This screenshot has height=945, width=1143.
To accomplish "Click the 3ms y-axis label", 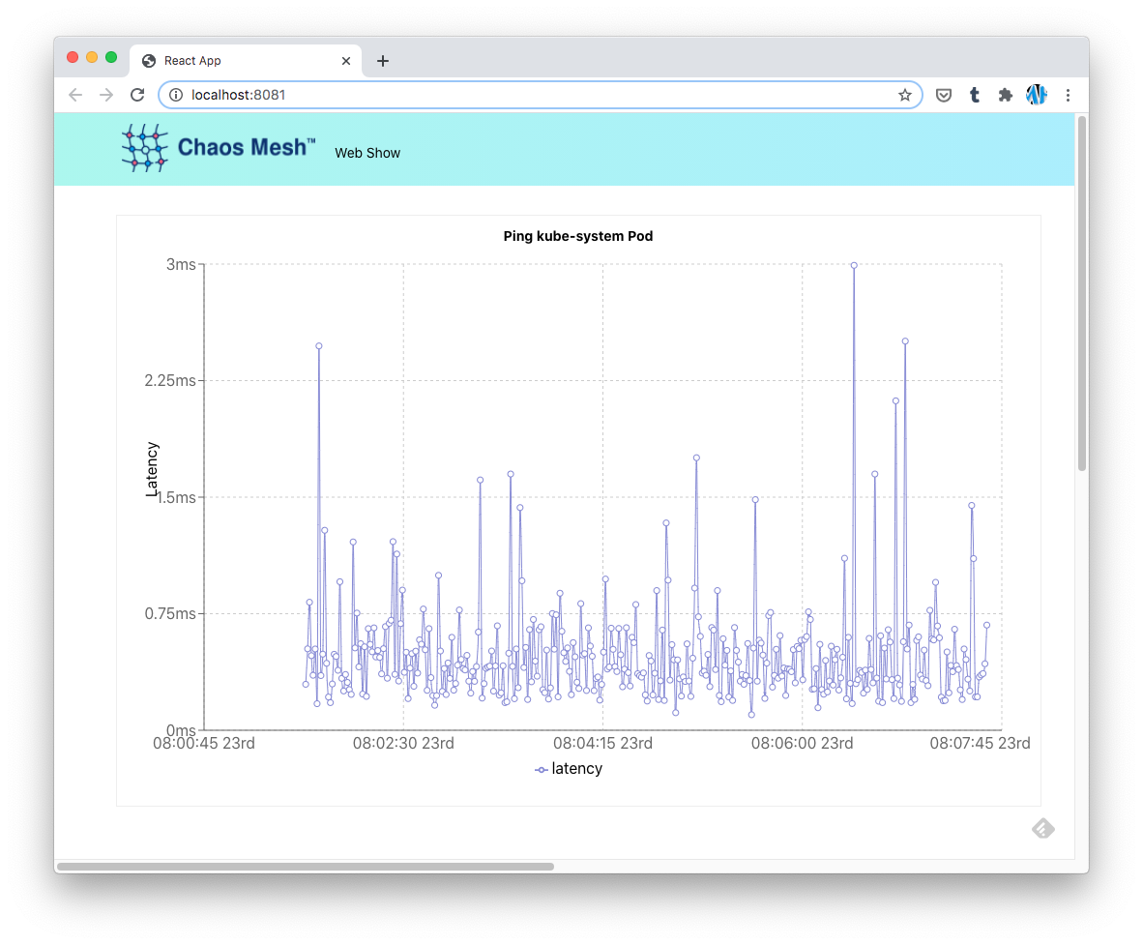I will [x=181, y=265].
